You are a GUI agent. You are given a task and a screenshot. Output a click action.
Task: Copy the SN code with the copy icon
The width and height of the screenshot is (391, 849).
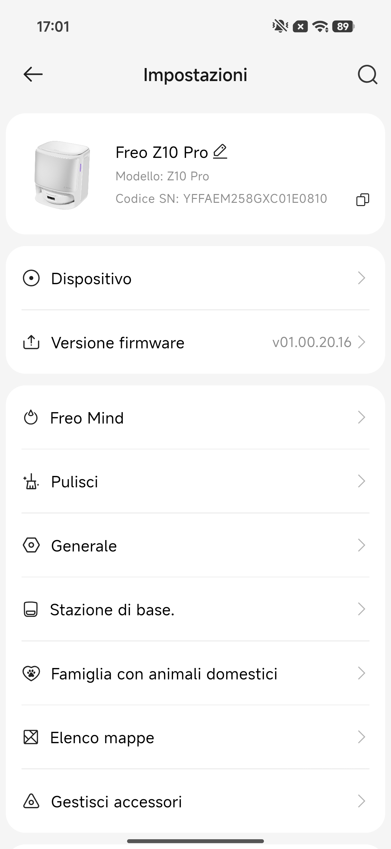click(x=363, y=200)
